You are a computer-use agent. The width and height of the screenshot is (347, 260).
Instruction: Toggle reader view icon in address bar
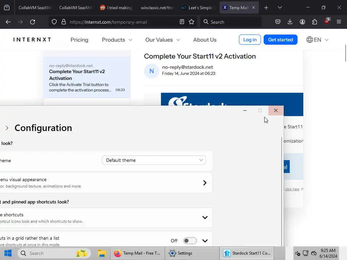point(182,22)
